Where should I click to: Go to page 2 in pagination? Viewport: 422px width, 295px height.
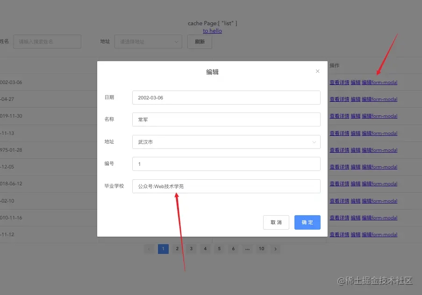click(177, 249)
